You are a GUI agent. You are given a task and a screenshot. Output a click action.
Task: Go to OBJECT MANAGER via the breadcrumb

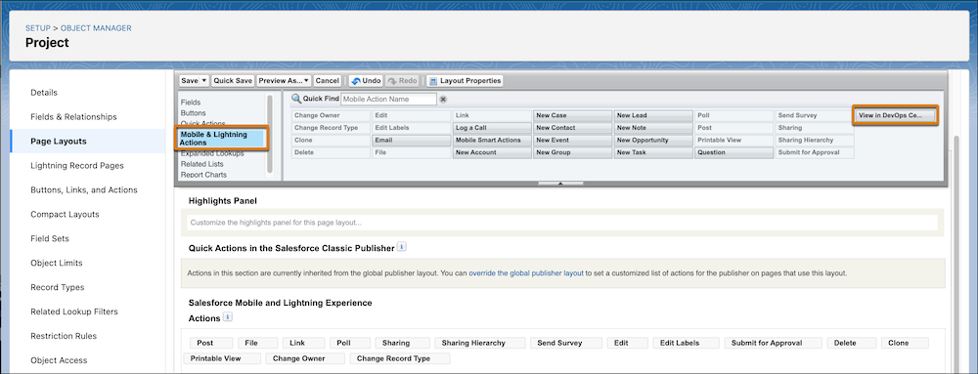click(x=96, y=28)
